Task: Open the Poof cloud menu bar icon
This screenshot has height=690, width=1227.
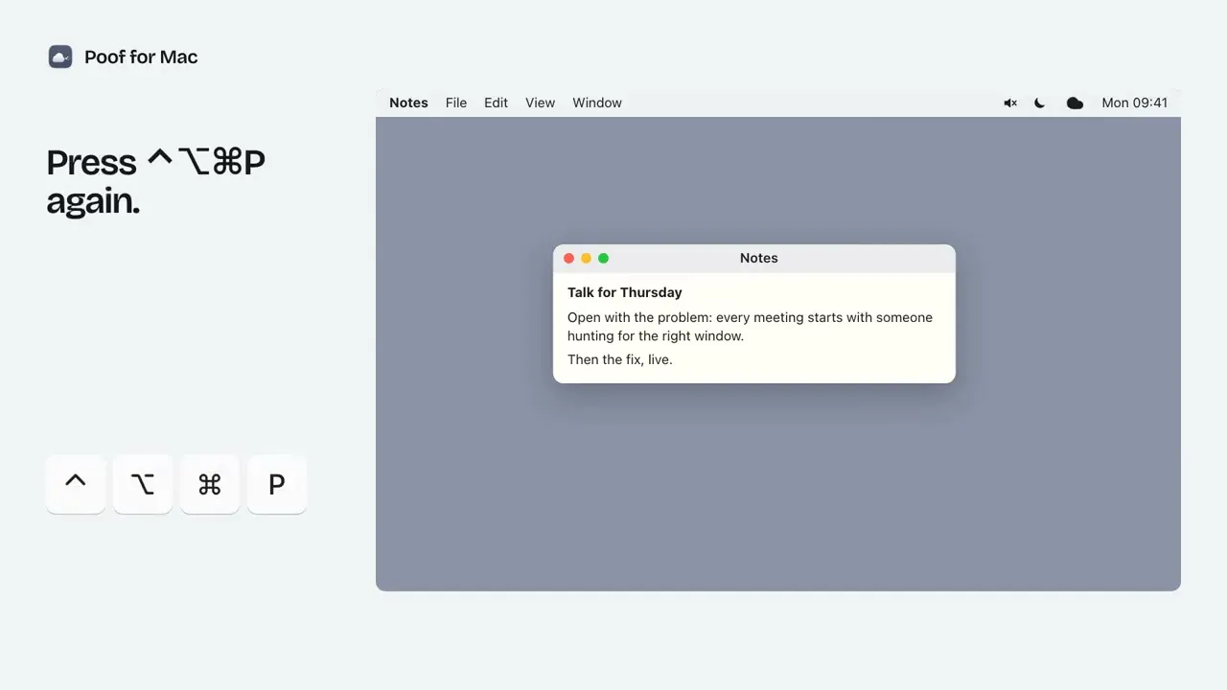Action: coord(1075,103)
